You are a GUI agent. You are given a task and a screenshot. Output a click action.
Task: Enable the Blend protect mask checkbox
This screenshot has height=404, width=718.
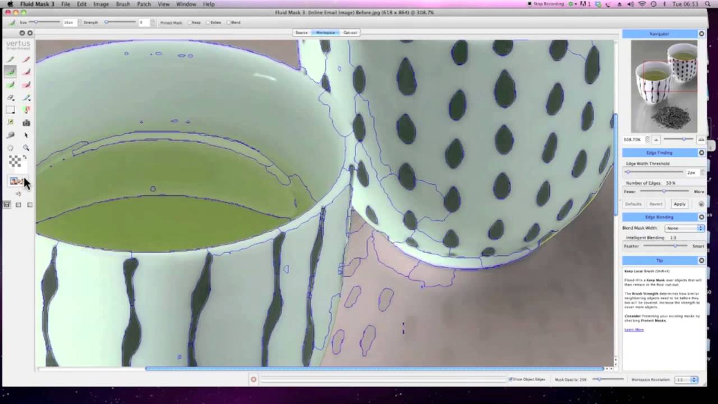click(228, 22)
